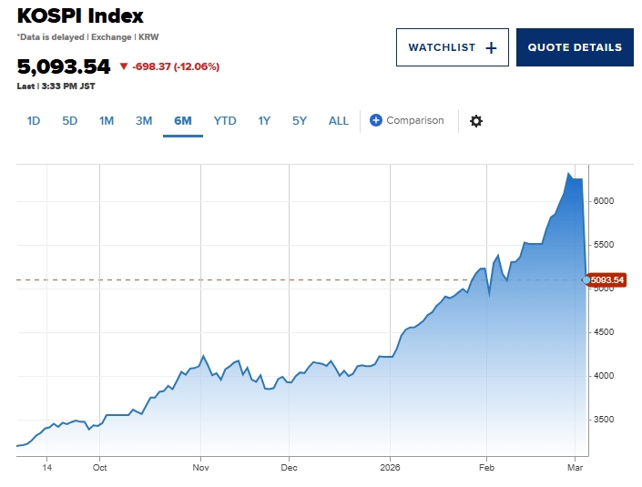Click the chart peak near 6000 in late February
This screenshot has height=487, width=642.
tap(569, 173)
